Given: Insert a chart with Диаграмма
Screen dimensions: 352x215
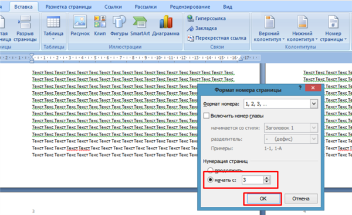Looking at the screenshot, I should coord(165,26).
